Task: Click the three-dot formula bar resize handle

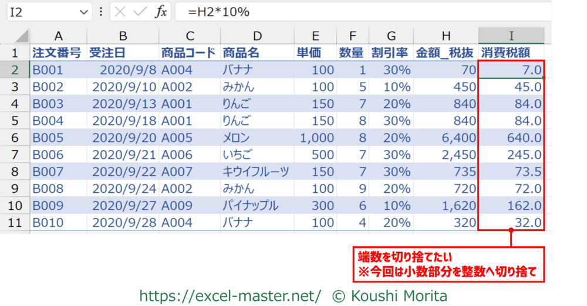Action: tap(101, 12)
